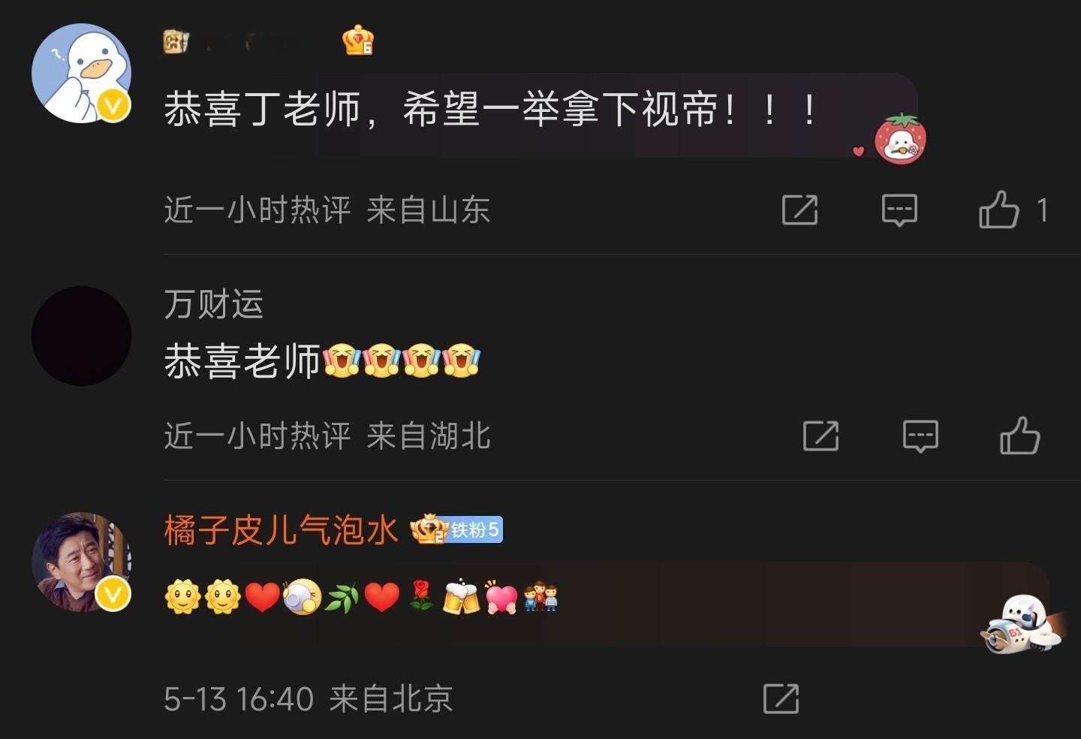Open the username 万财运
The width and height of the screenshot is (1081, 739).
pyautogui.click(x=214, y=304)
